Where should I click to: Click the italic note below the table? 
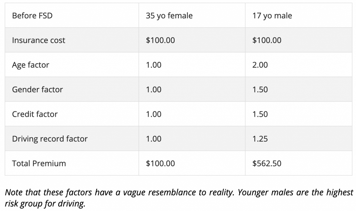coord(179,198)
